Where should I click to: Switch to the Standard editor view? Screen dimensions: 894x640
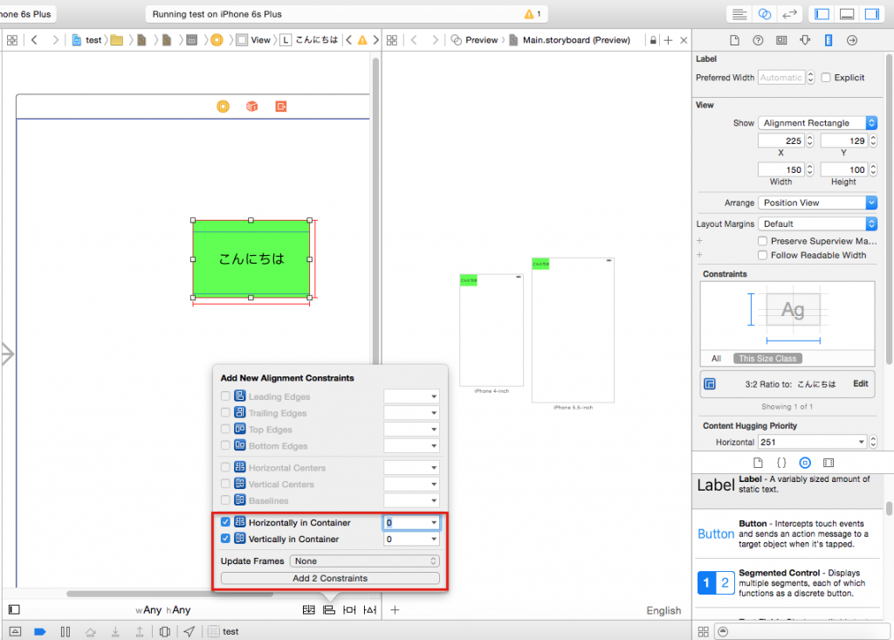pyautogui.click(x=739, y=14)
